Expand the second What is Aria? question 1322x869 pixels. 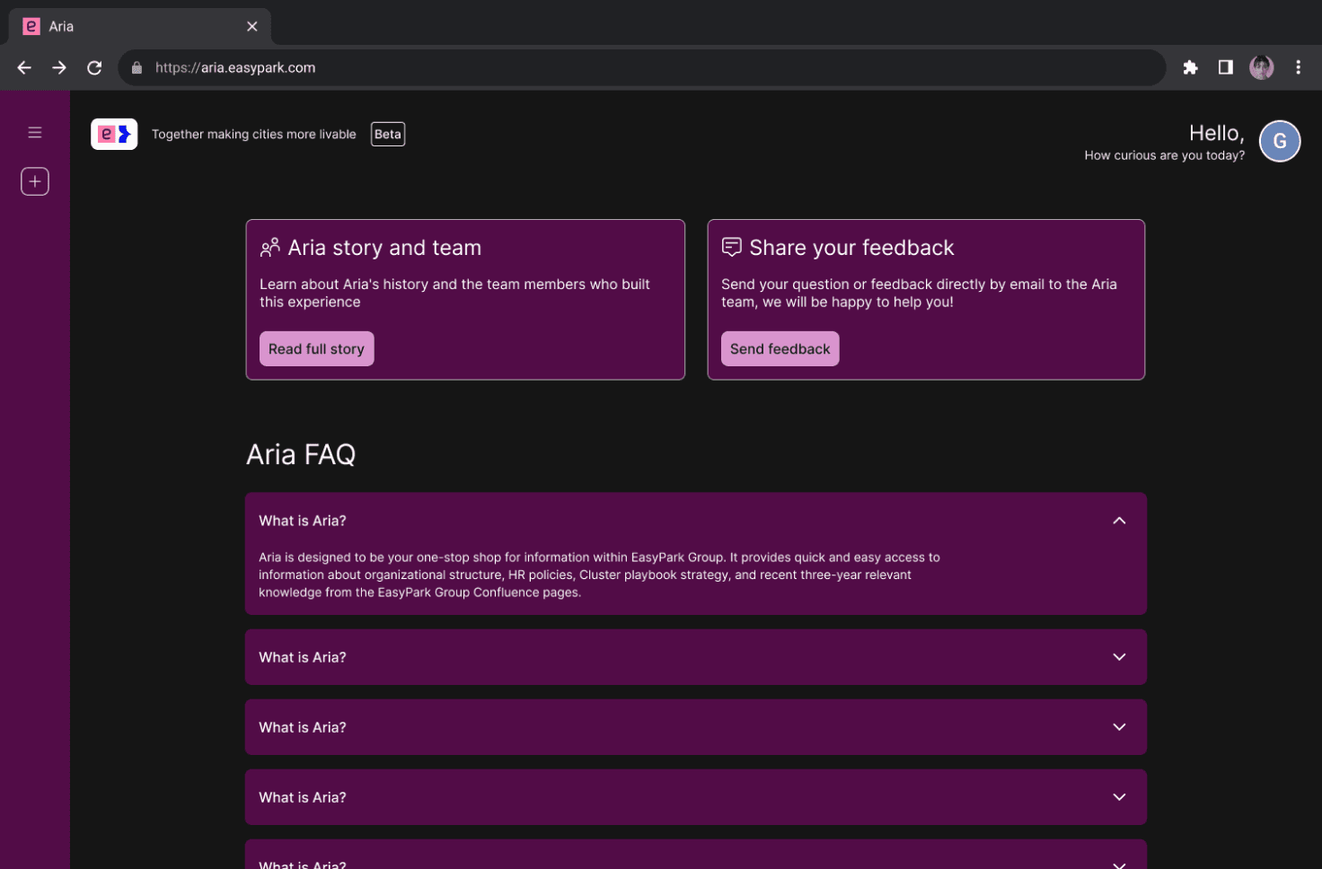(696, 657)
